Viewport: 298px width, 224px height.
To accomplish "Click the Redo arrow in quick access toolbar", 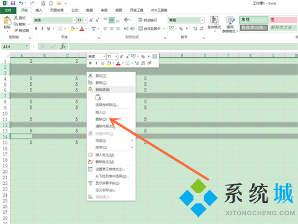I will (32, 3).
